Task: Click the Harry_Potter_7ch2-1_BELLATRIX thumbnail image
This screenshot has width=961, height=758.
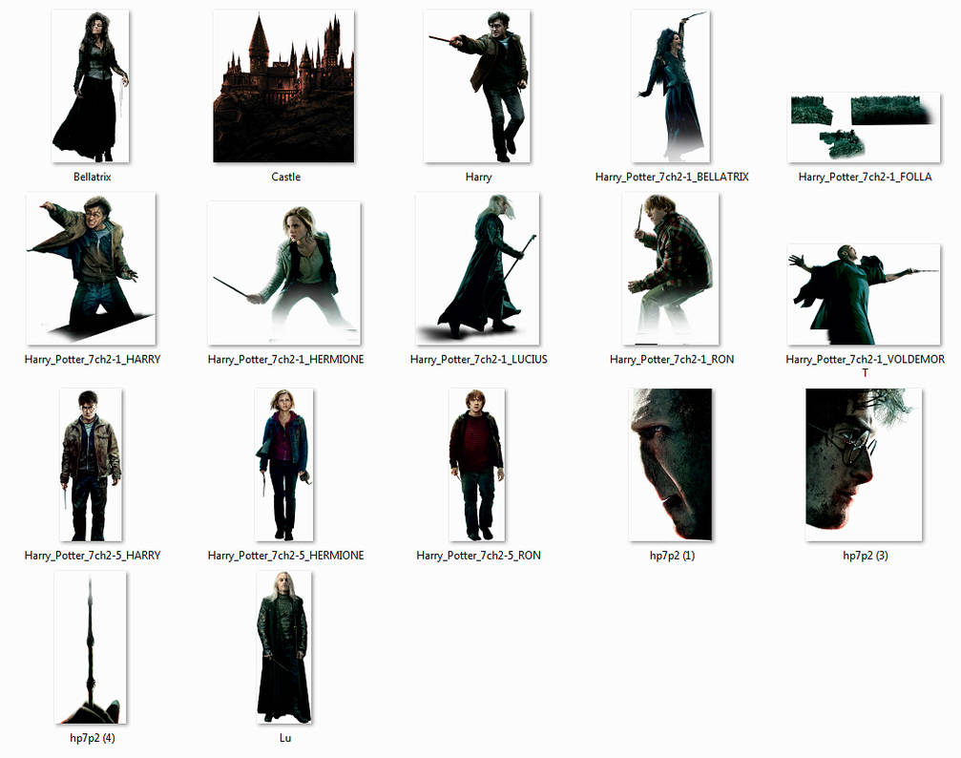Action: click(x=671, y=87)
